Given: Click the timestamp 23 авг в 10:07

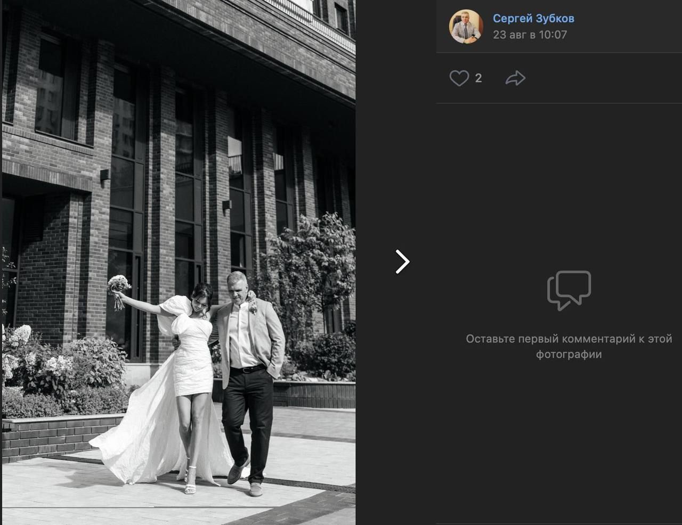Looking at the screenshot, I should [x=530, y=35].
